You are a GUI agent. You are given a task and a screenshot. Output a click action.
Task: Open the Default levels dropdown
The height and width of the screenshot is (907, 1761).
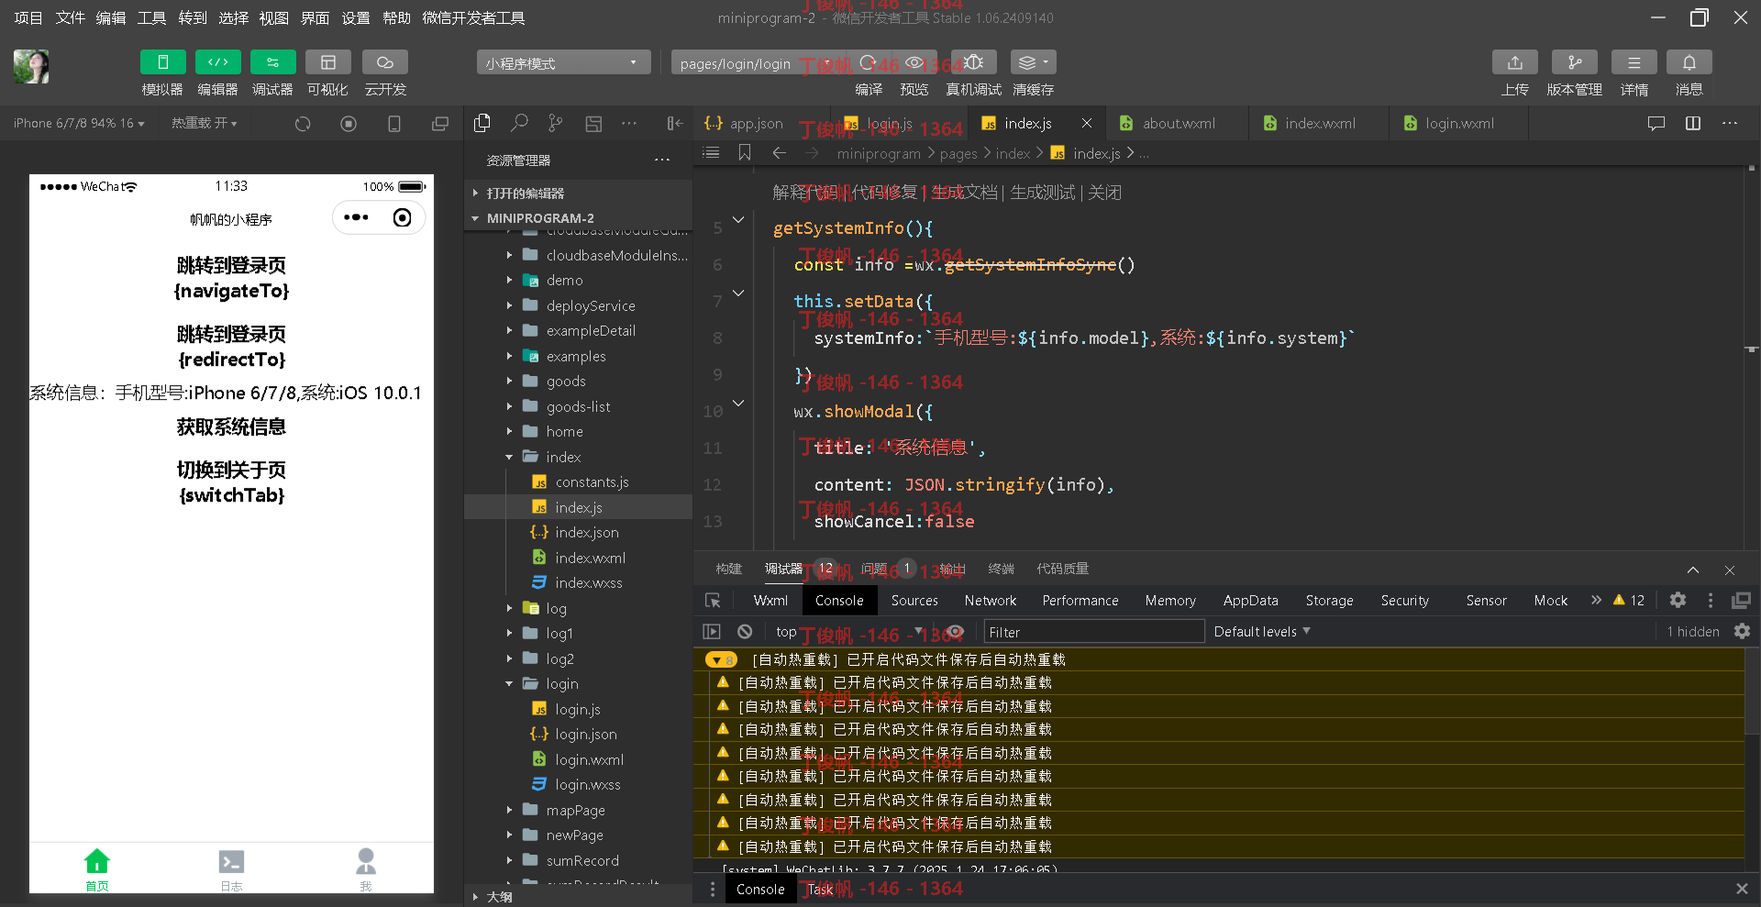click(x=1262, y=632)
